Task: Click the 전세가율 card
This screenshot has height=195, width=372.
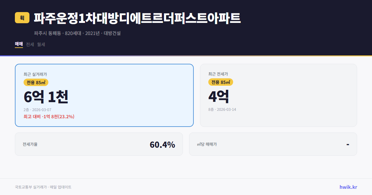Action: [99, 144]
